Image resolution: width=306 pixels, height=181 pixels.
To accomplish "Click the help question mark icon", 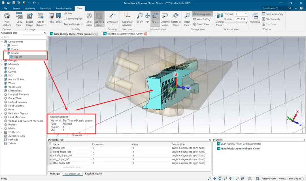I will coord(301,8).
